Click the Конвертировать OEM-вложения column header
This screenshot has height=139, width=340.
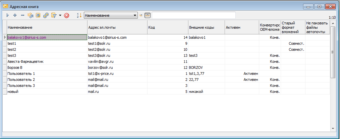270,27
